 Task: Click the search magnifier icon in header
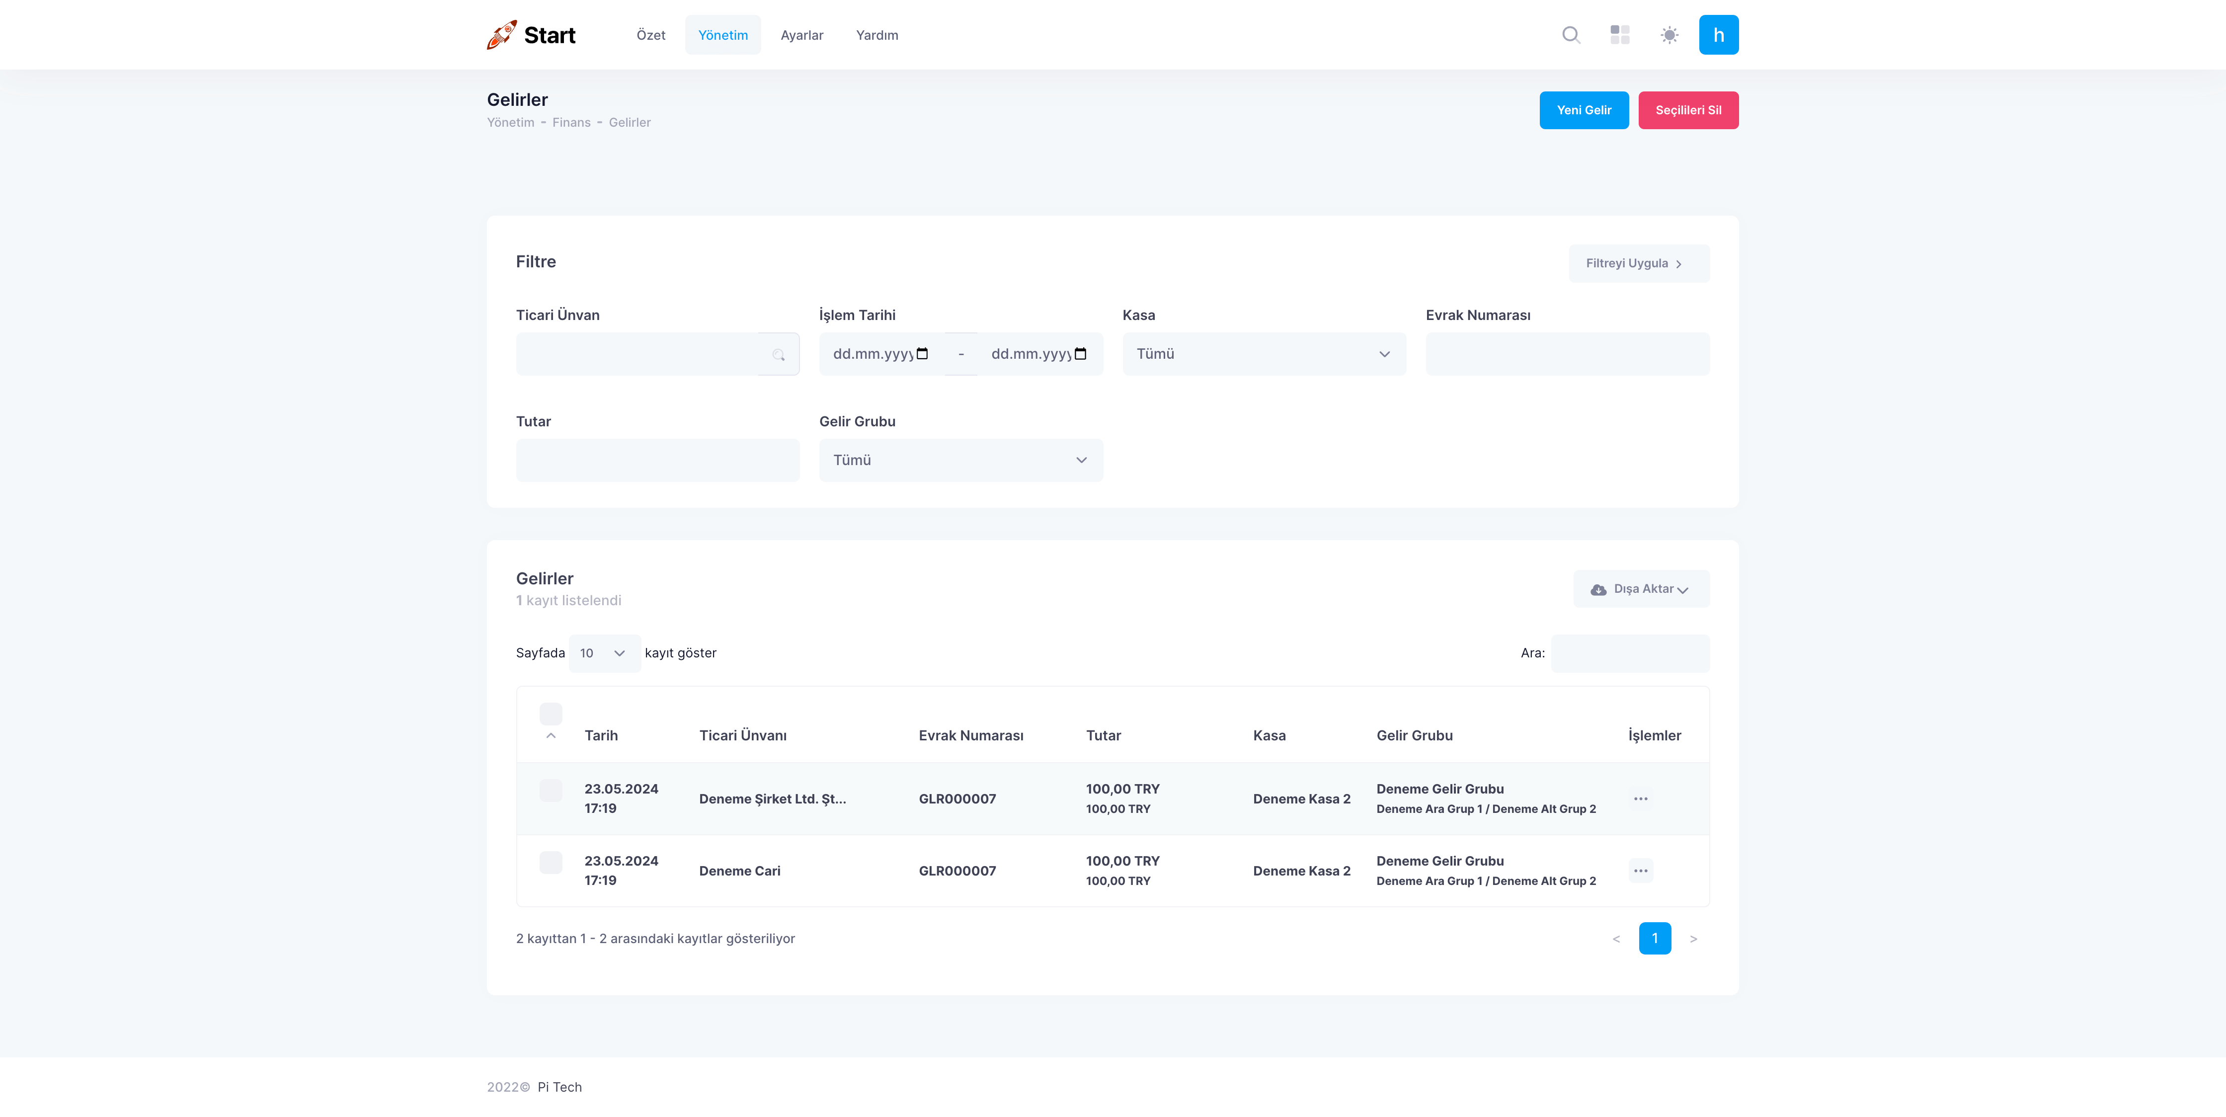pos(1571,35)
